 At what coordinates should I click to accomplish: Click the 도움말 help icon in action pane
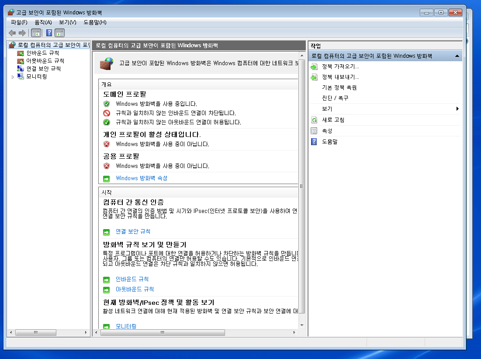314,142
